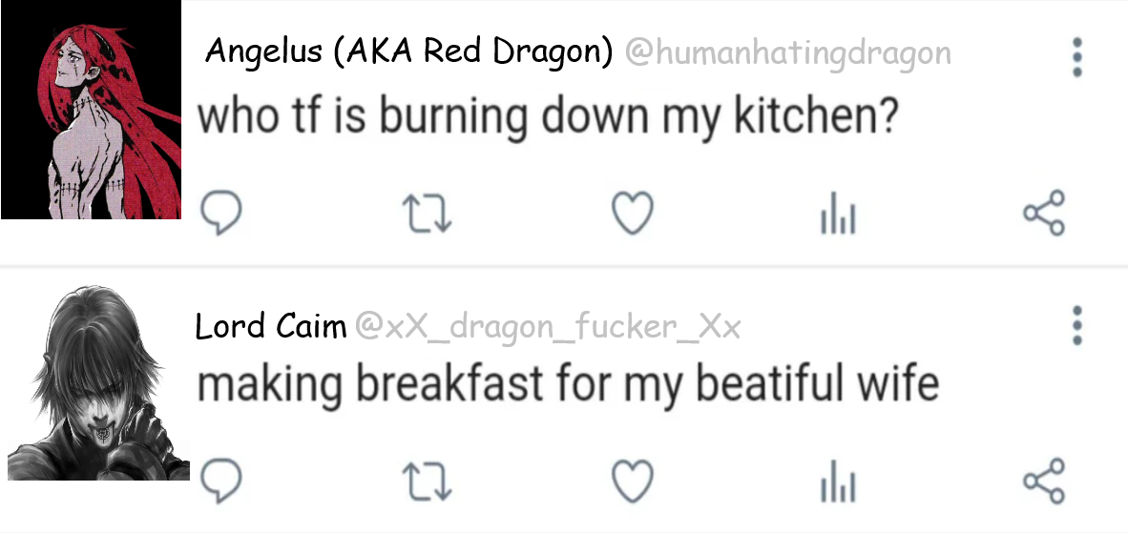Viewport: 1128px width, 533px height.
Task: Open the tweet 'who tf is burning down my kitchen?'
Action: click(548, 116)
